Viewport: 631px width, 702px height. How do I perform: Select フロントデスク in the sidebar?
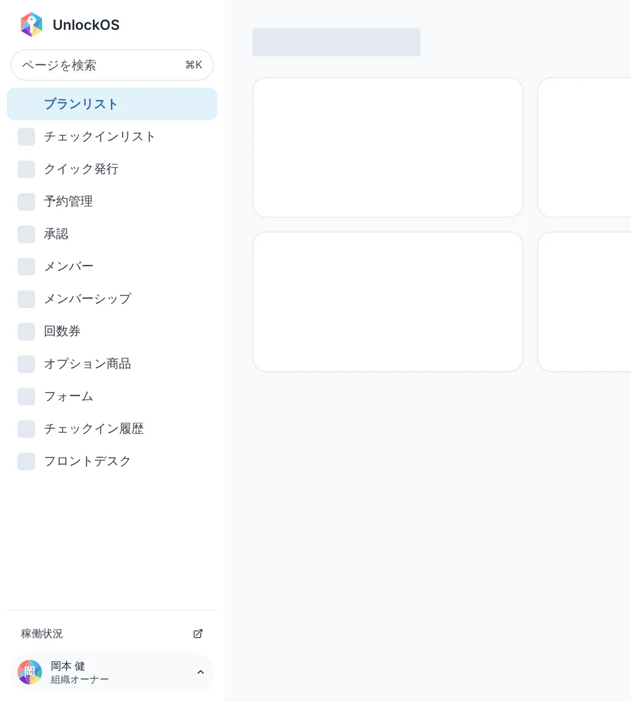click(112, 462)
